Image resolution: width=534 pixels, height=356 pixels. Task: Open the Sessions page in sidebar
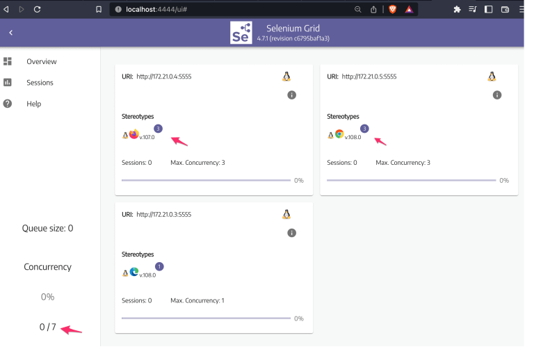[x=40, y=83]
